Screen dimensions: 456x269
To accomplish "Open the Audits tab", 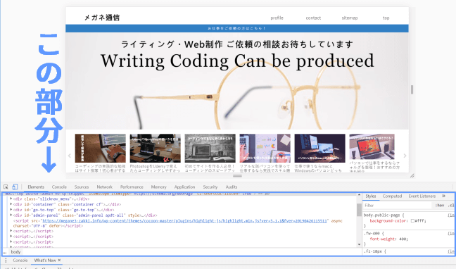I will coord(232,187).
